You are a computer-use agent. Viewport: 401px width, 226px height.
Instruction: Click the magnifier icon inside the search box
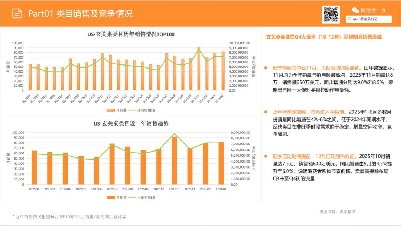tap(349, 19)
